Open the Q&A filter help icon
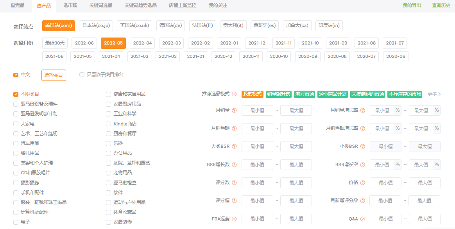Image resolution: width=455 pixels, height=229 pixels. click(362, 219)
